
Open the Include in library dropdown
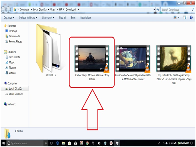28,18
